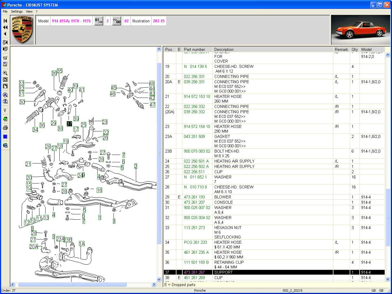Click the double-left-arrow rewind icon

click(5, 27)
